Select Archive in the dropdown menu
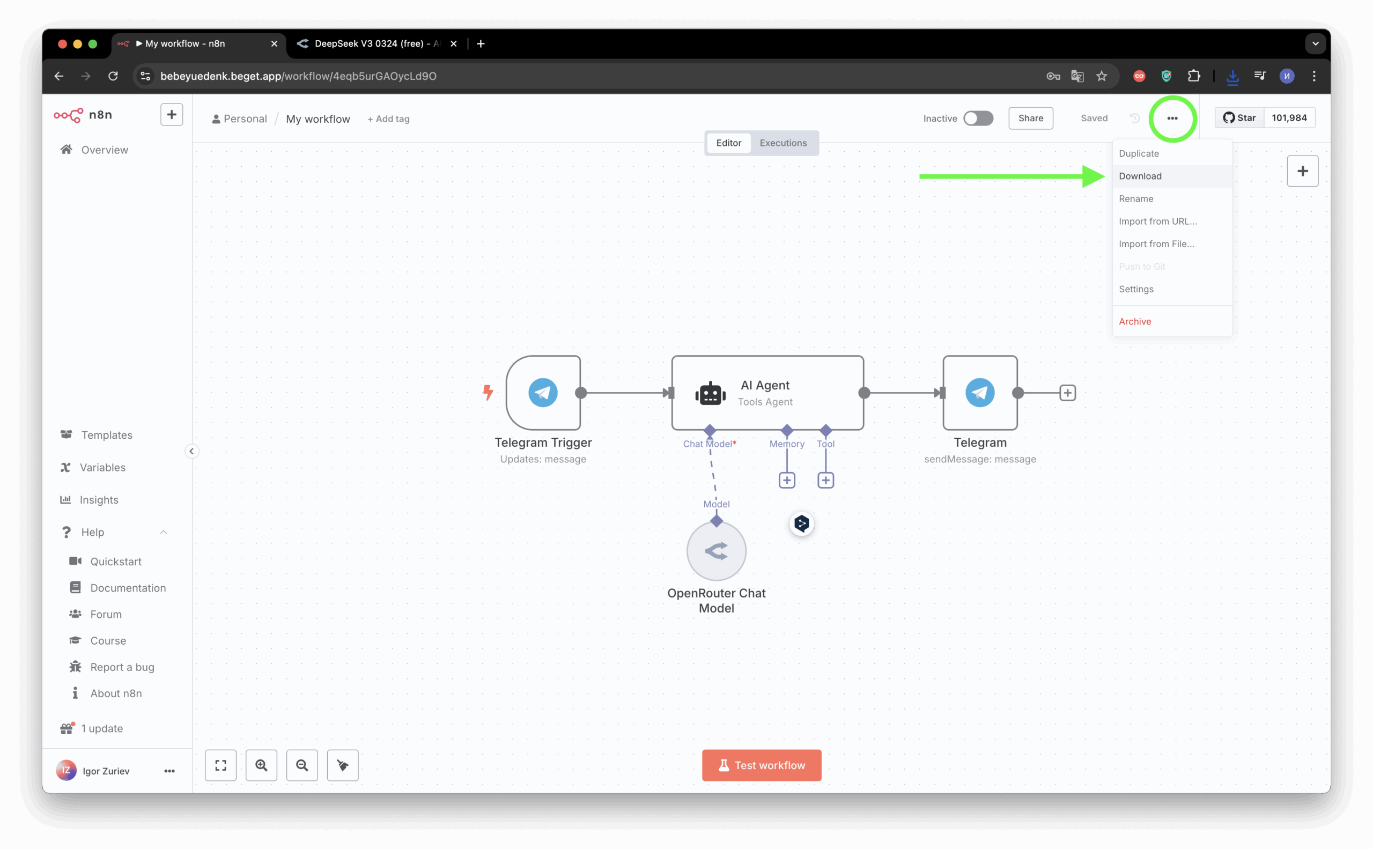The width and height of the screenshot is (1373, 849). point(1135,321)
